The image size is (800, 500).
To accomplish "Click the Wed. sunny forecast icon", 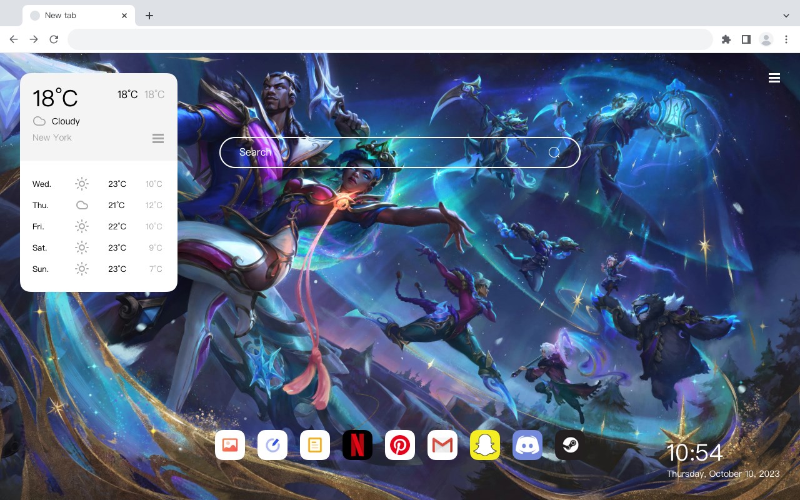I will pos(82,184).
